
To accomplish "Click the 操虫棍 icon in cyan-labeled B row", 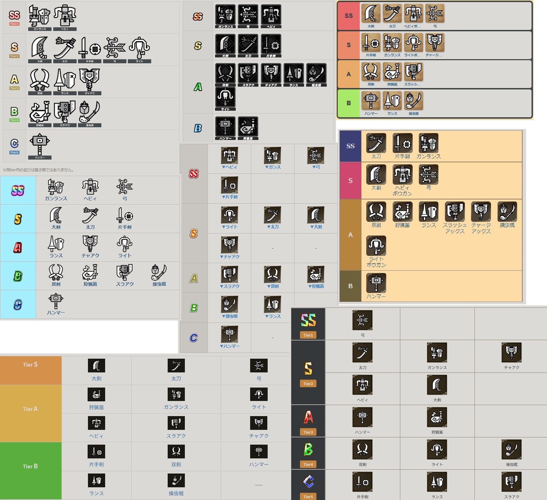I will pyautogui.click(x=159, y=273).
